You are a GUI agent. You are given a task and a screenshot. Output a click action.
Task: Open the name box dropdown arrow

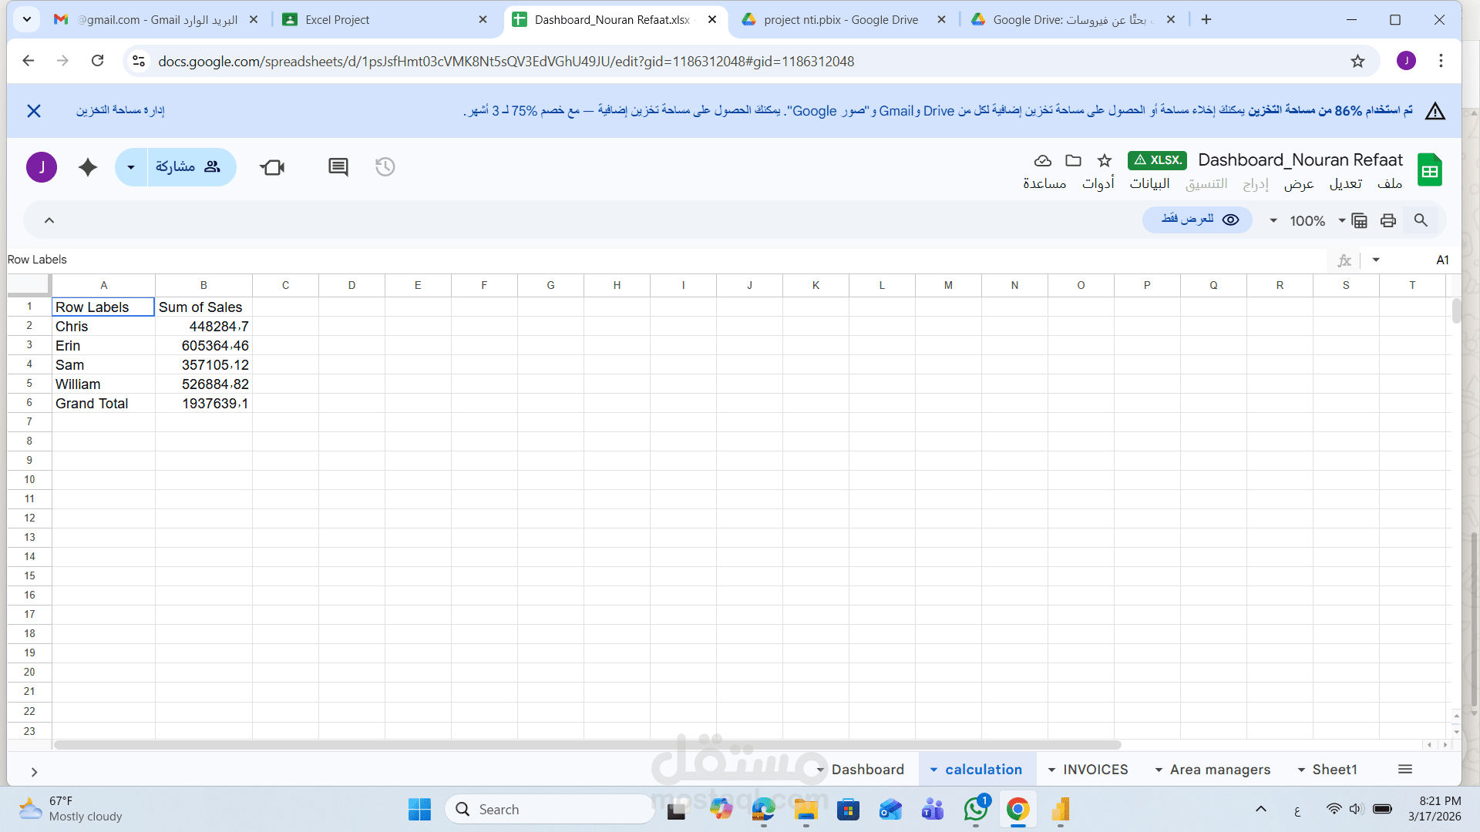[1376, 260]
